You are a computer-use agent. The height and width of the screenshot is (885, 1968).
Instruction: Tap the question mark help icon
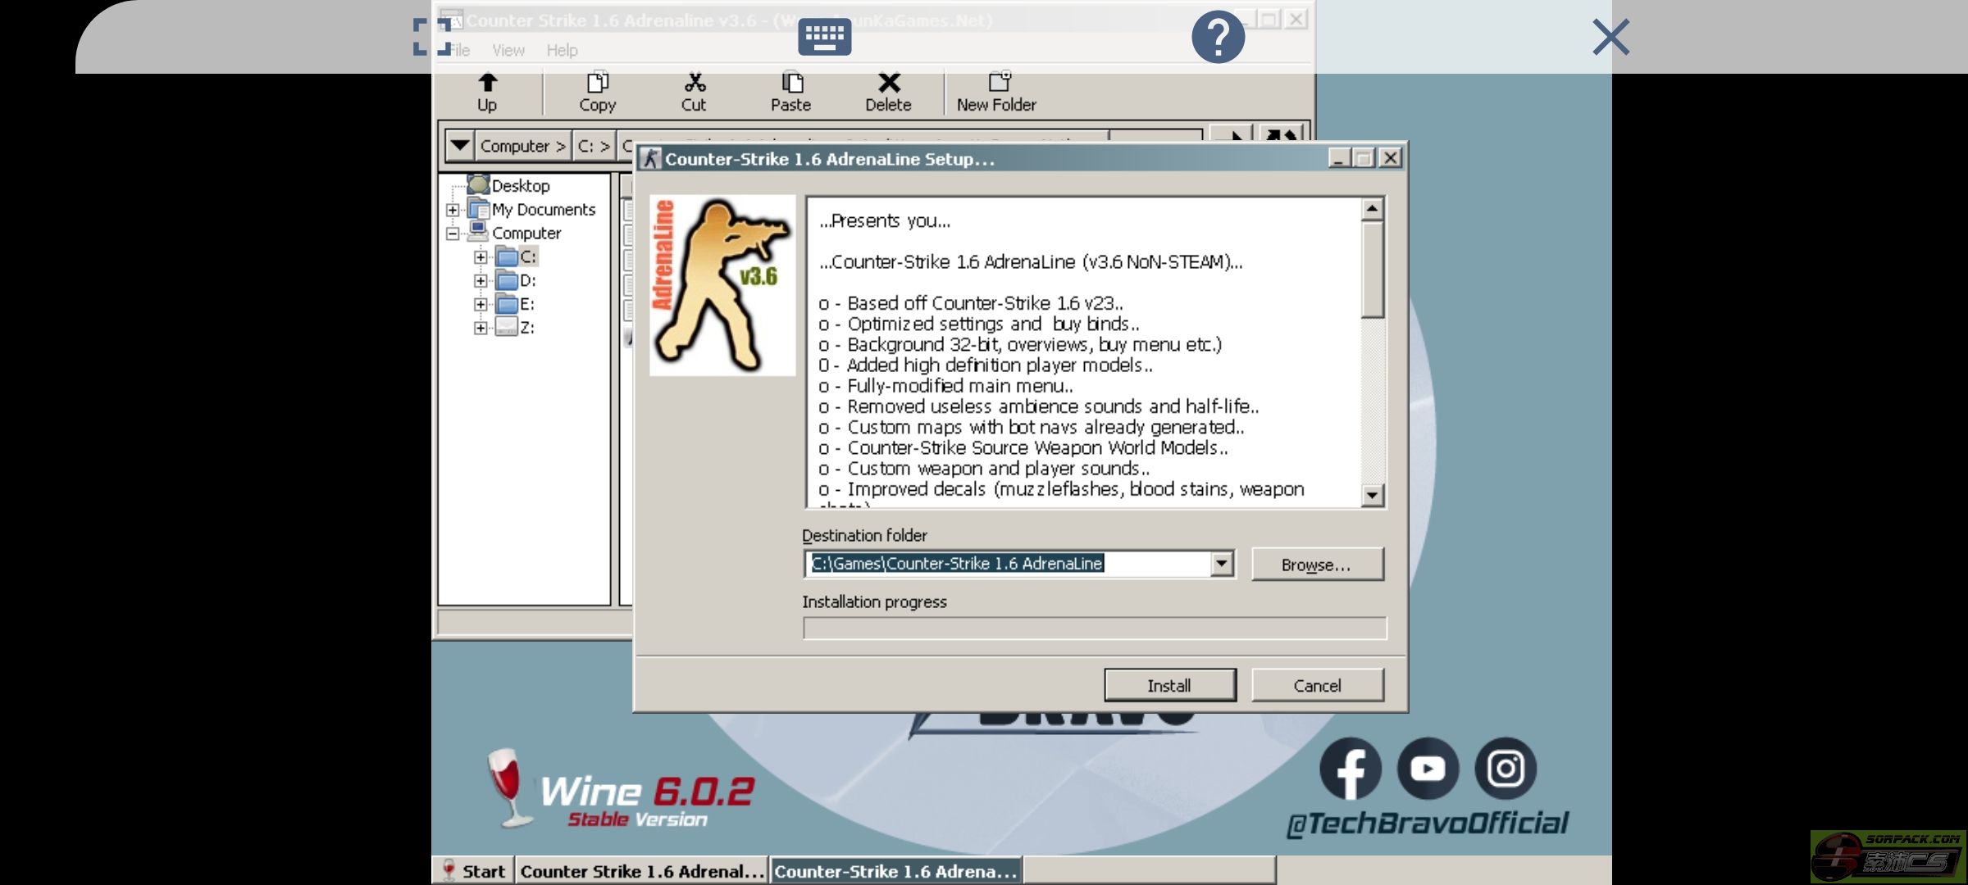[1218, 37]
